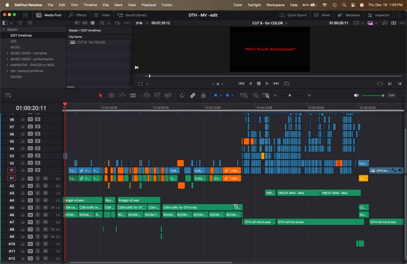Viewport: 407px width, 264px height.
Task: Open the CUT 8 - for COLOR timeline item
Action: point(91,42)
